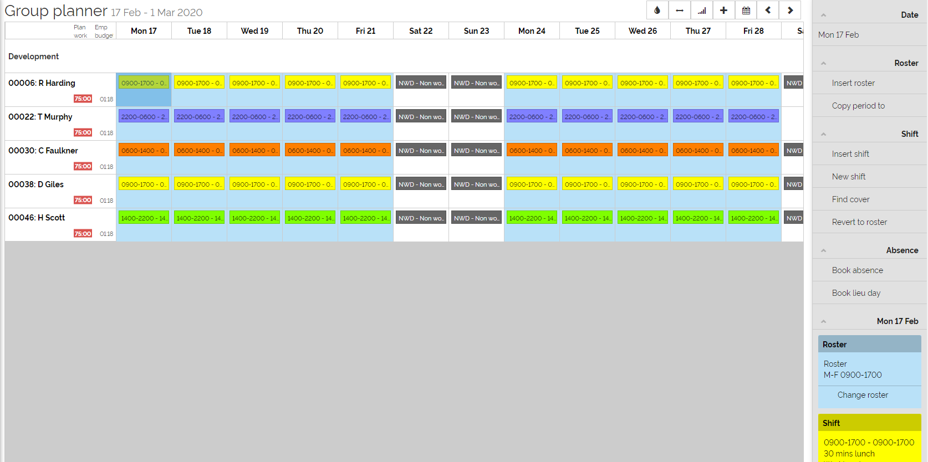Select H Scott's Thu 20 late shift
The height and width of the screenshot is (462, 928).
click(310, 218)
